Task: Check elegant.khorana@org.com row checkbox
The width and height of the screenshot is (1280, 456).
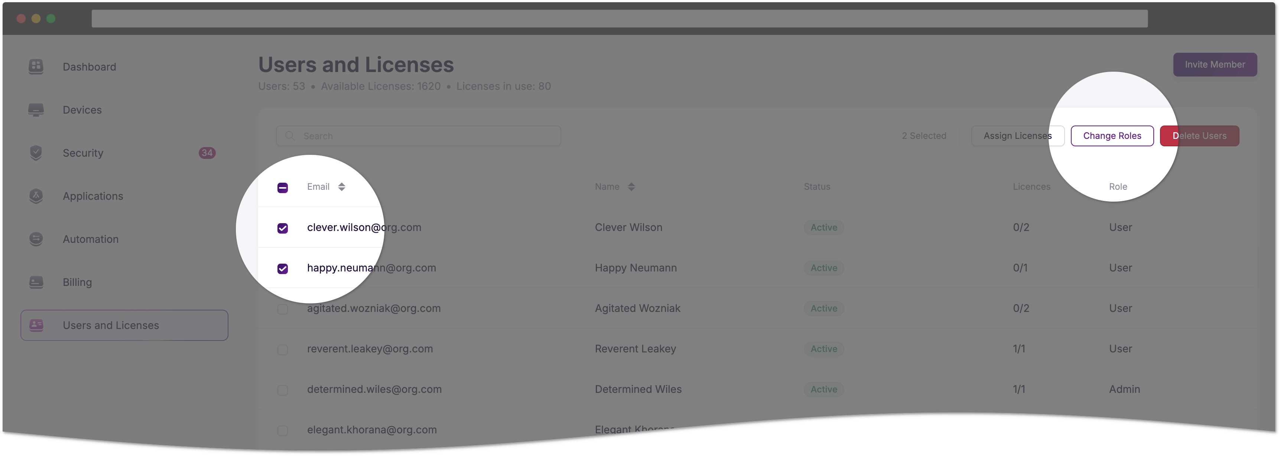Action: point(283,431)
